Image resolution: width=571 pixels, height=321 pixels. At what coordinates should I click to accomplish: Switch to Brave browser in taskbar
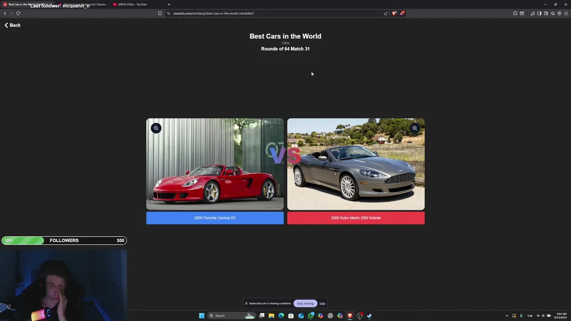click(x=350, y=316)
